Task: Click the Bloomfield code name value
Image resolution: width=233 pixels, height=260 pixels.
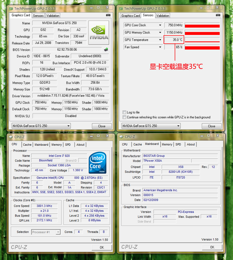Action: click(46, 160)
